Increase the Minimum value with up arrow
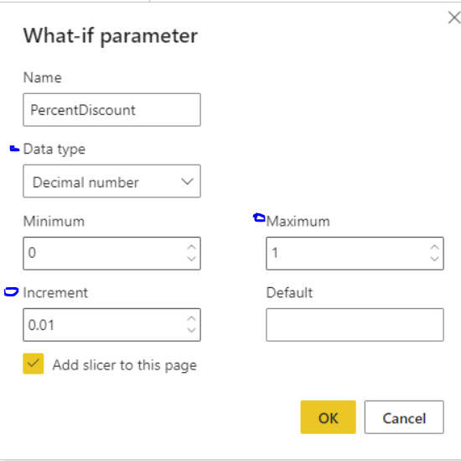The height and width of the screenshot is (461, 461). (191, 247)
